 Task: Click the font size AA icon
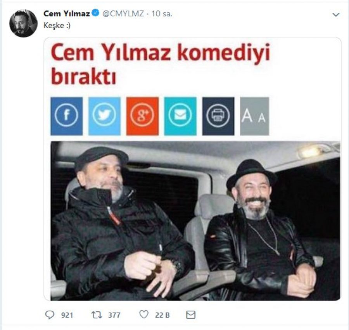coord(254,116)
